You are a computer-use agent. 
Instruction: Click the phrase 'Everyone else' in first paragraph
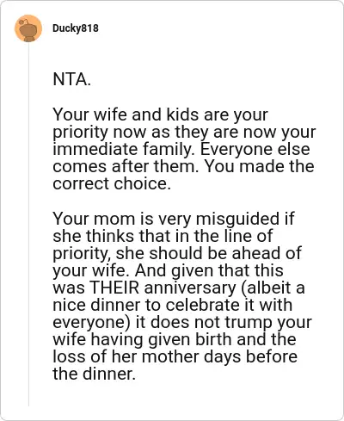click(x=255, y=149)
